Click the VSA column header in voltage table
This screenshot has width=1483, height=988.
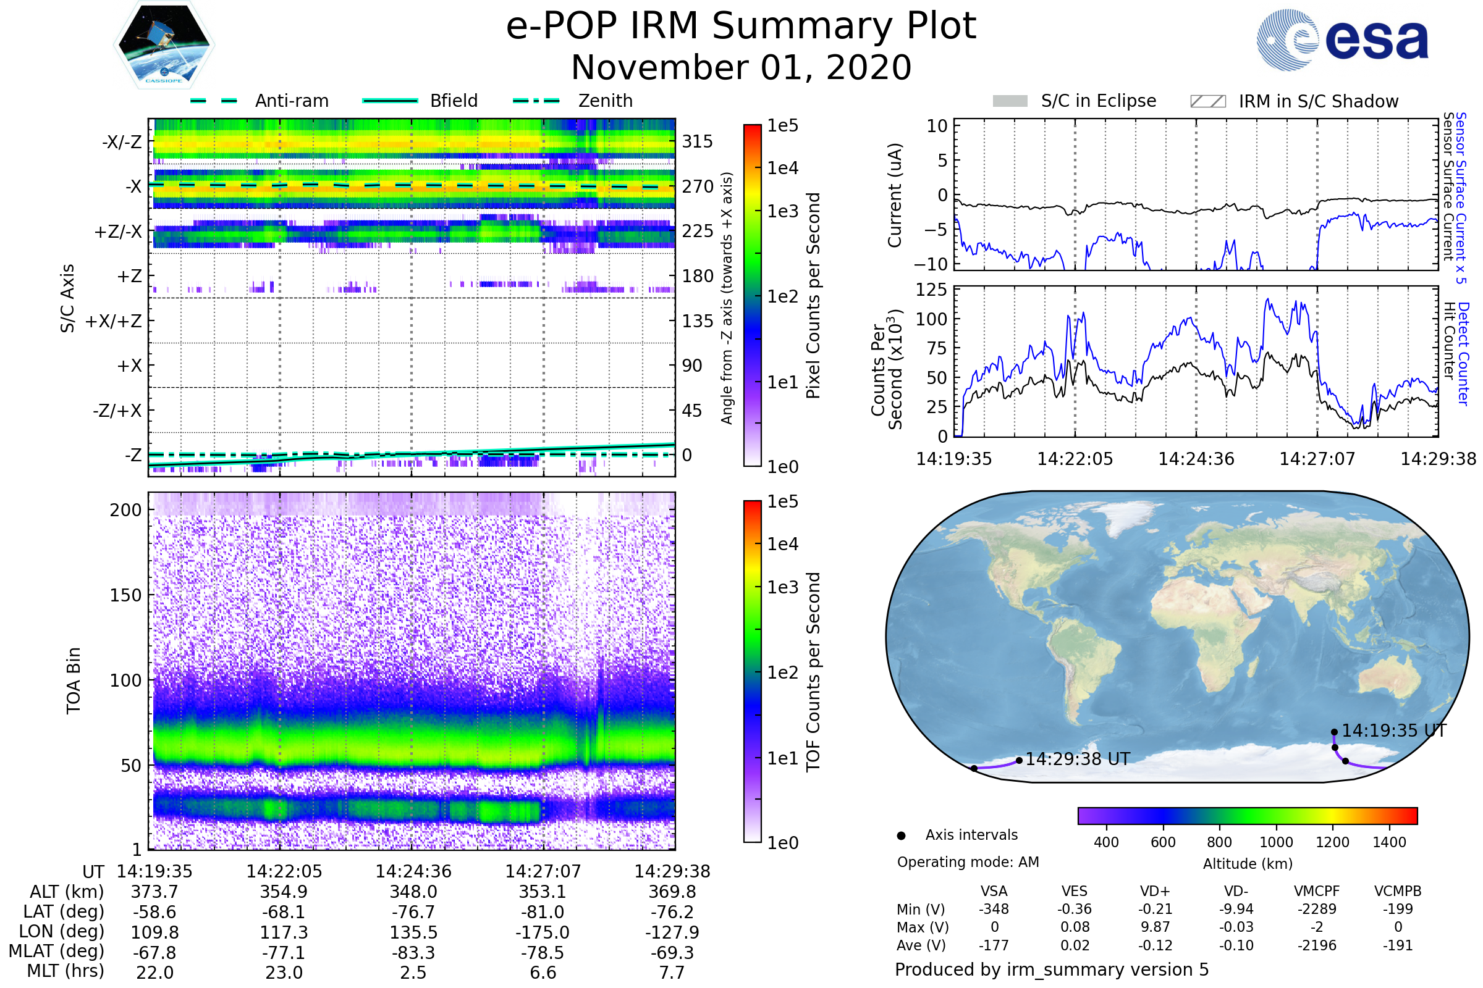click(994, 891)
